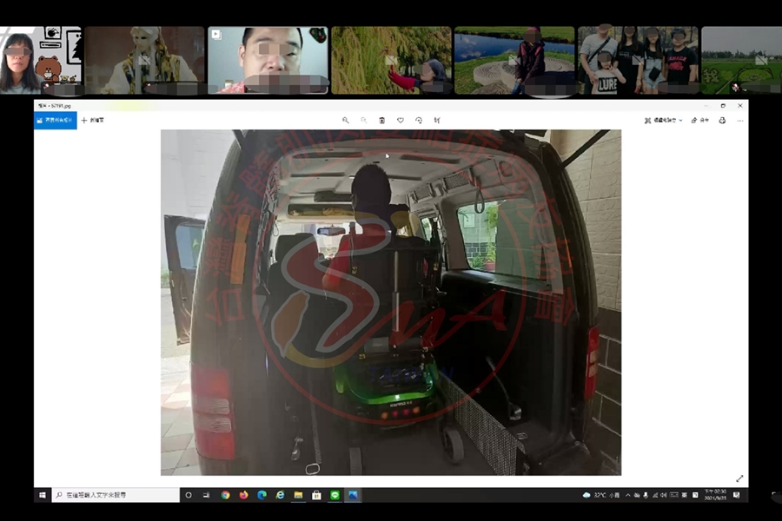782x521 pixels.
Task: Open the notification center icon
Action: (x=737, y=495)
